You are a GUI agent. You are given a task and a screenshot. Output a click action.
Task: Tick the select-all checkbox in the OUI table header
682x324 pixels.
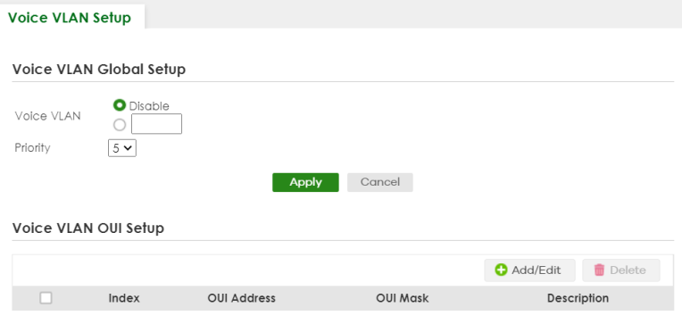46,298
